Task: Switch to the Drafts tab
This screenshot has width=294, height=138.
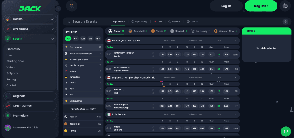Action: click(x=192, y=21)
